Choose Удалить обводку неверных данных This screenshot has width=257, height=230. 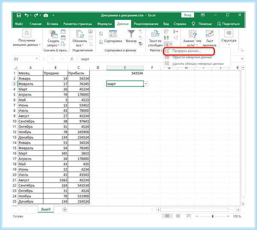click(x=198, y=64)
